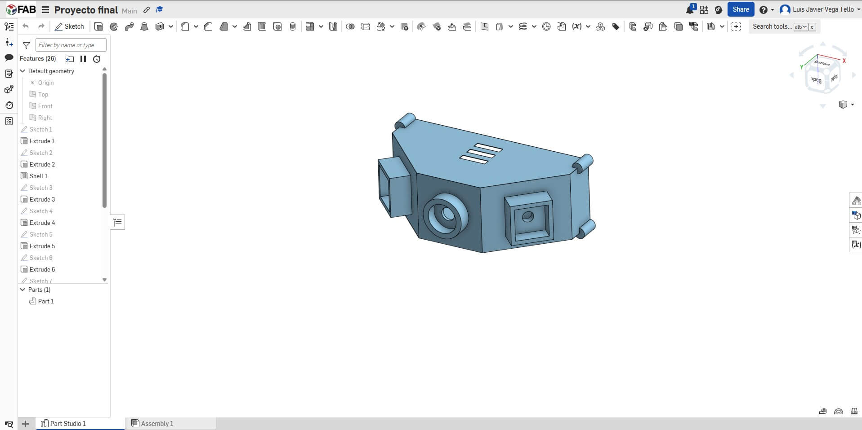Toggle the filter in the Features panel

(26, 45)
